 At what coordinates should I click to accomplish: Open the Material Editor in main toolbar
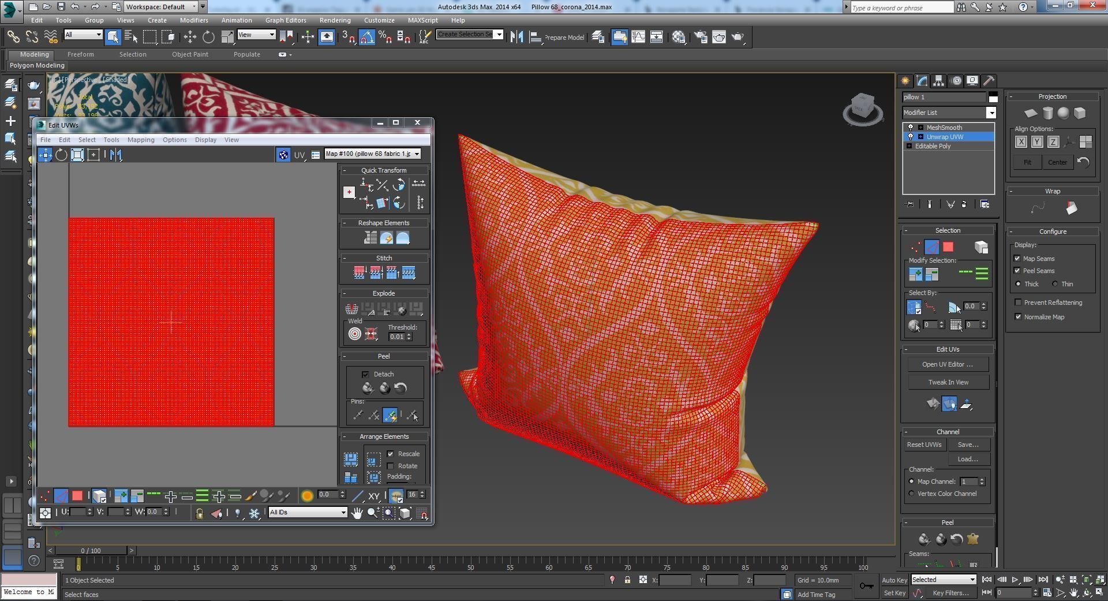(679, 37)
